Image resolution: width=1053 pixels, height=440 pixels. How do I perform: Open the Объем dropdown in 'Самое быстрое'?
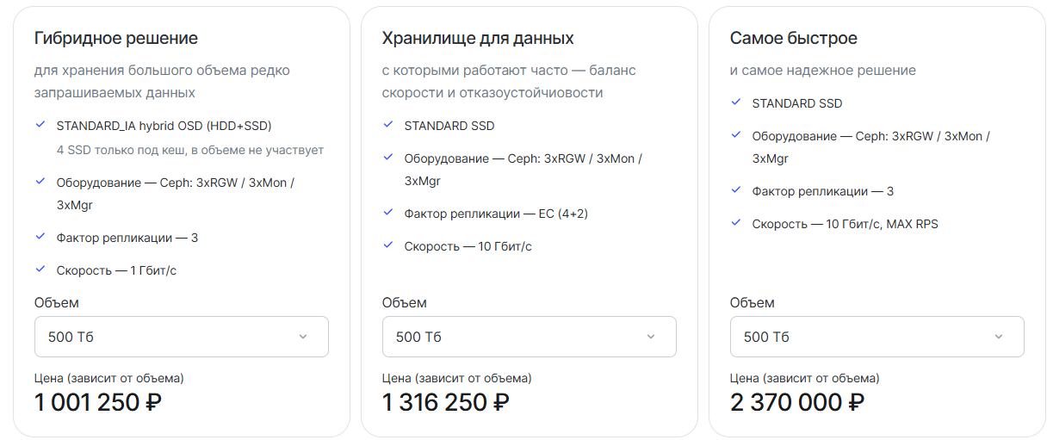tap(877, 337)
